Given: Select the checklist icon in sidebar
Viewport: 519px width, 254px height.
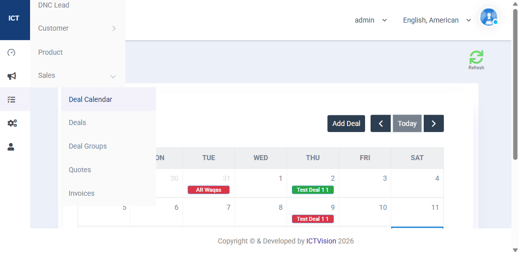Looking at the screenshot, I should 12,99.
